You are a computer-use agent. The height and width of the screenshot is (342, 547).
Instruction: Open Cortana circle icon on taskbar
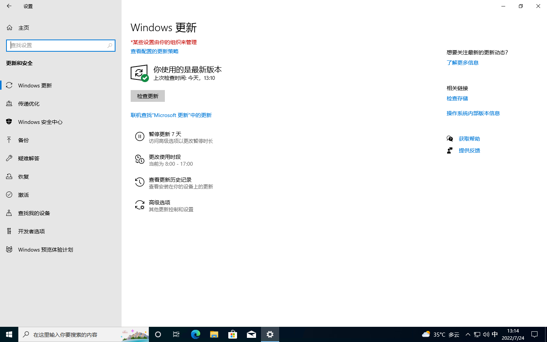coord(158,334)
